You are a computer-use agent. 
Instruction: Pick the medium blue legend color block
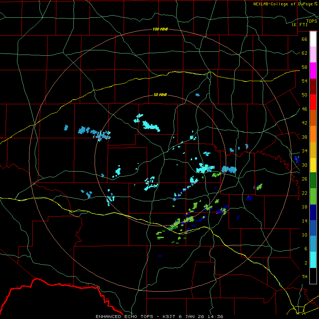click(x=313, y=228)
